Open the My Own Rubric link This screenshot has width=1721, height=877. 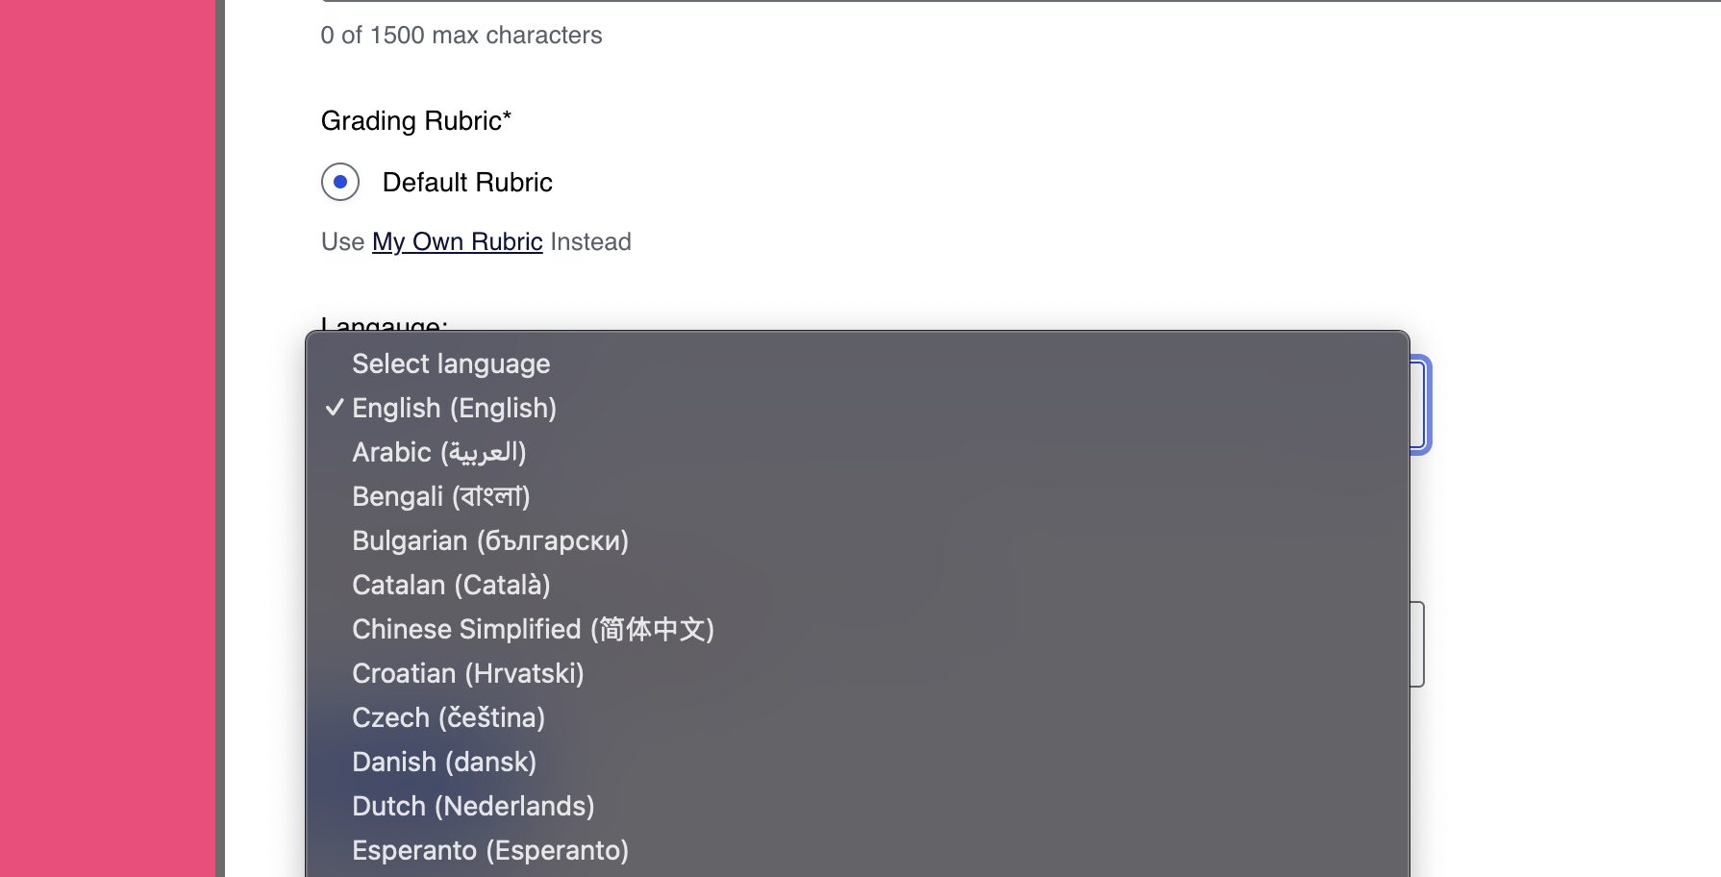coord(457,241)
